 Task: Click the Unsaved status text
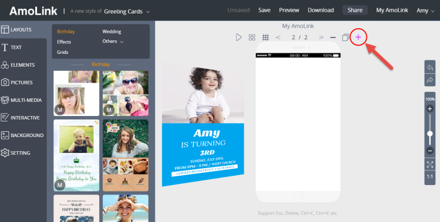pyautogui.click(x=239, y=10)
